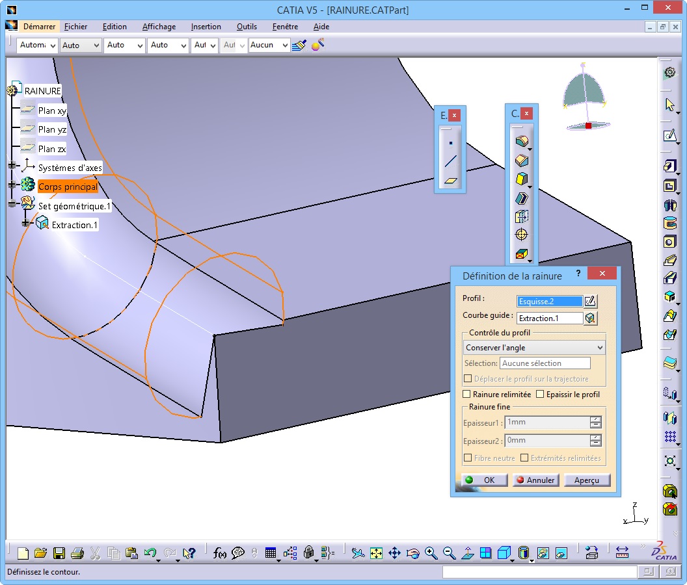Enable the Epaissir le profil checkbox
This screenshot has height=585, width=687.
540,394
